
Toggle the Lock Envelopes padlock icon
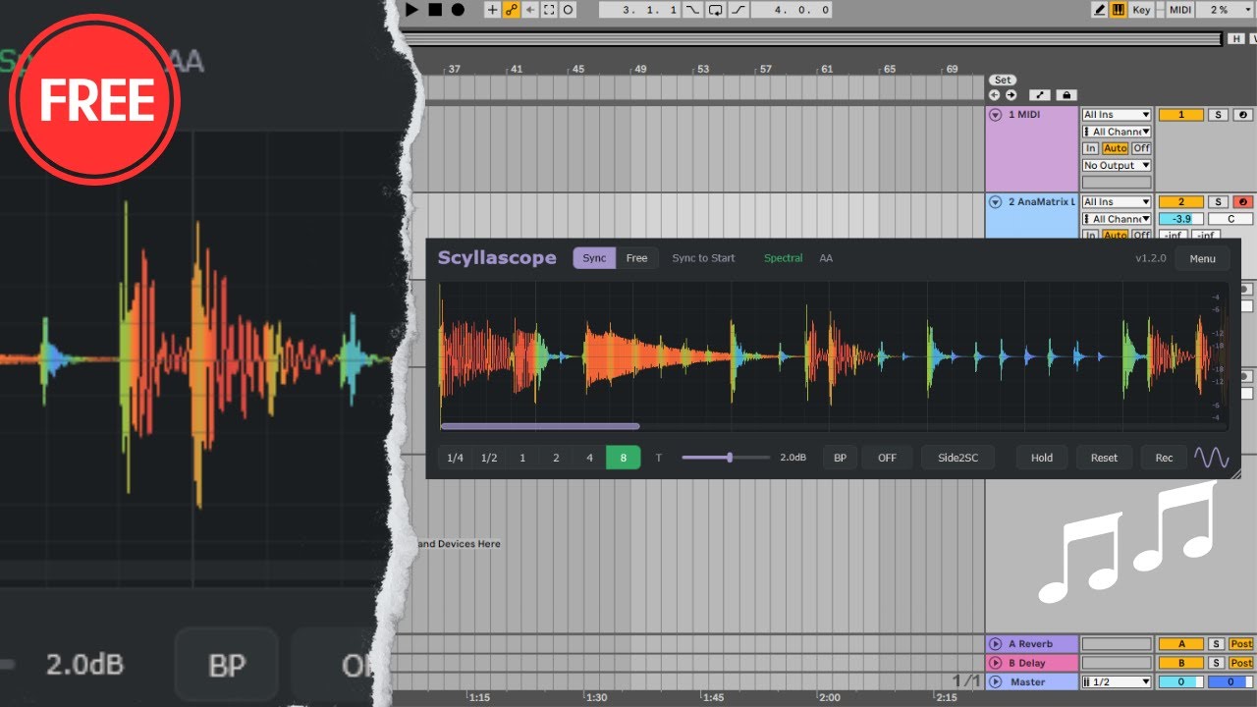1066,95
